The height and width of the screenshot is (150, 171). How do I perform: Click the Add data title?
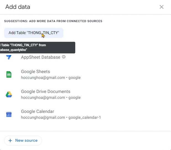tap(18, 7)
